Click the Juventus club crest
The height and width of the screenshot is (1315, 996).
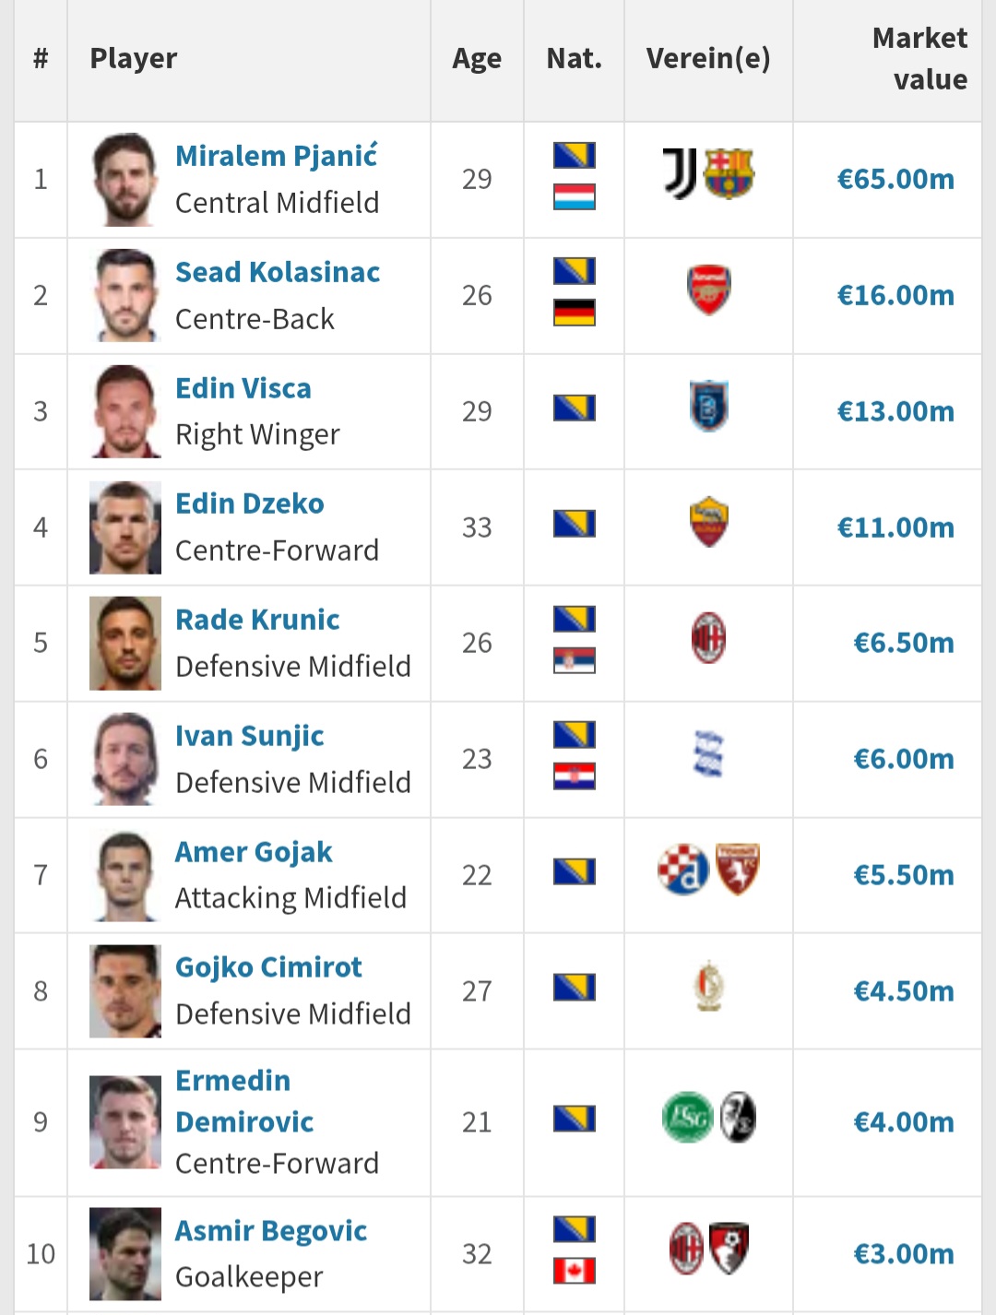coord(681,173)
